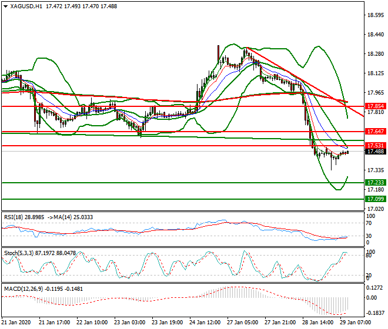Click the 29 Jan 07:00 time axis label

pos(355,323)
